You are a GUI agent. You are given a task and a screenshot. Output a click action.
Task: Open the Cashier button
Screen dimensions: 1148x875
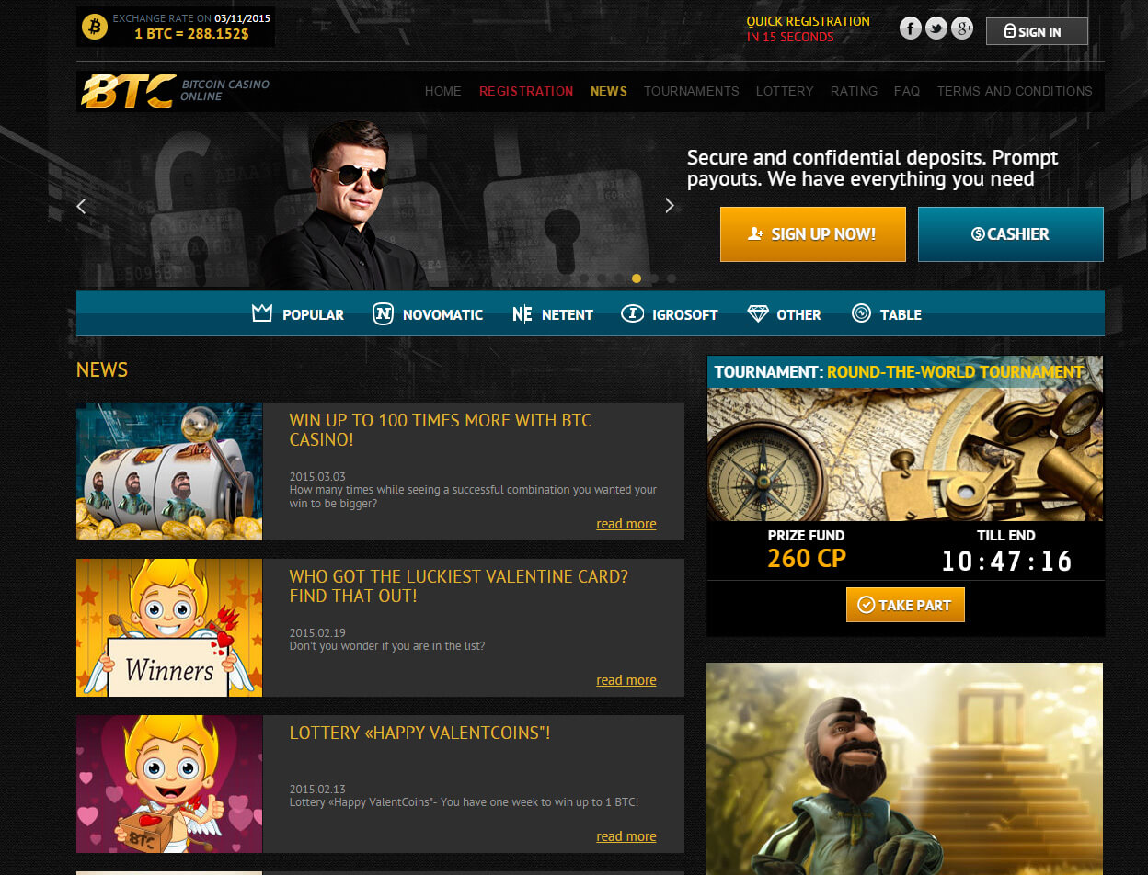(1011, 234)
